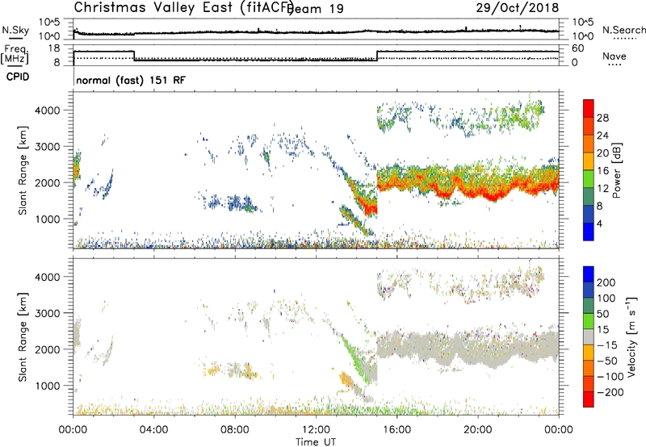Click the "16:00" time tick label
Image resolution: width=646 pixels, height=447 pixels.
396,430
